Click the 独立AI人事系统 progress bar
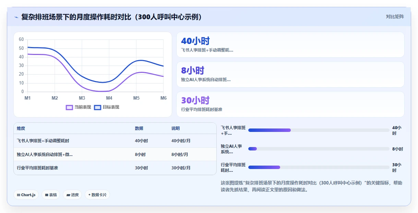The image size is (418, 213). pos(319,149)
